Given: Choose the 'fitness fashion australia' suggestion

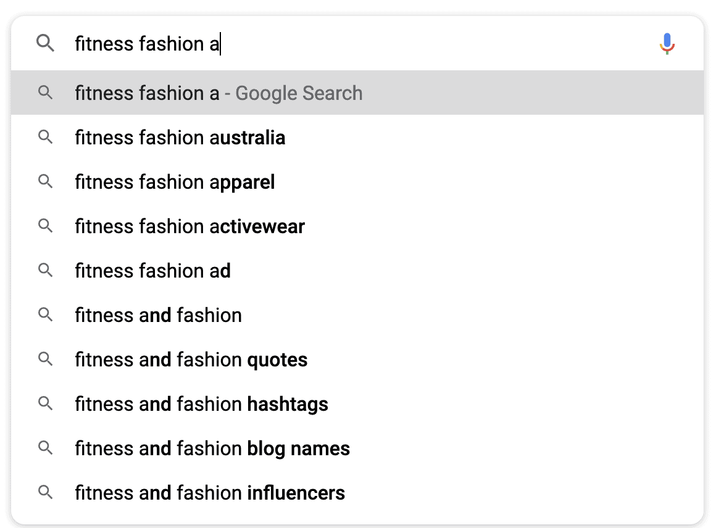Looking at the screenshot, I should pos(180,138).
